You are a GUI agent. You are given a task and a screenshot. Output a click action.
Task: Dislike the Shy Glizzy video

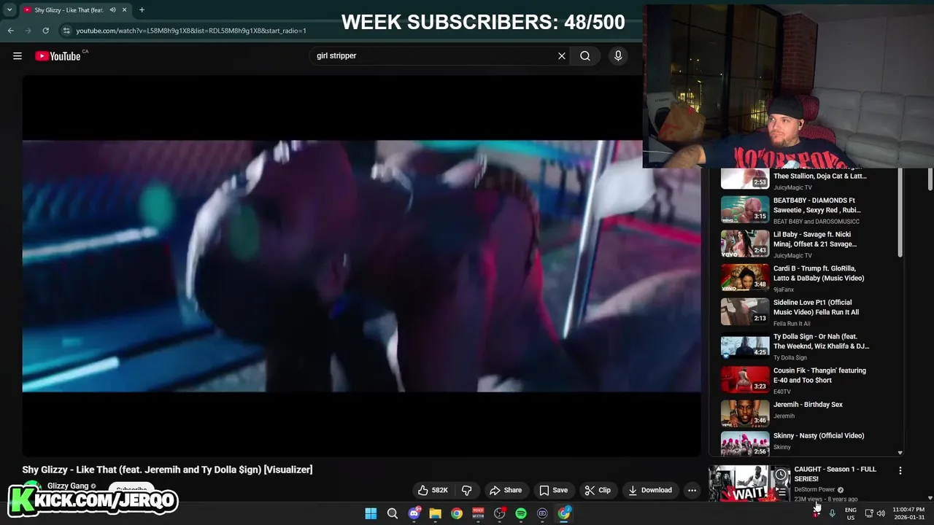466,490
